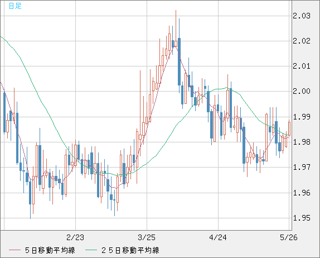Viewport: 320px width, 258px height.
Task: Click the 25日移動平均線 legend text
Action: coord(130,250)
